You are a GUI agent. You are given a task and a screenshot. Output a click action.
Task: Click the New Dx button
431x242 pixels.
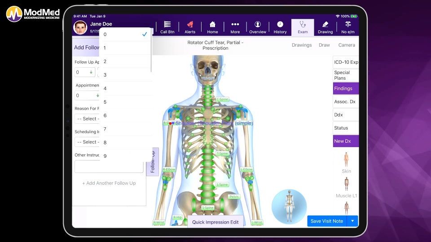click(x=346, y=141)
